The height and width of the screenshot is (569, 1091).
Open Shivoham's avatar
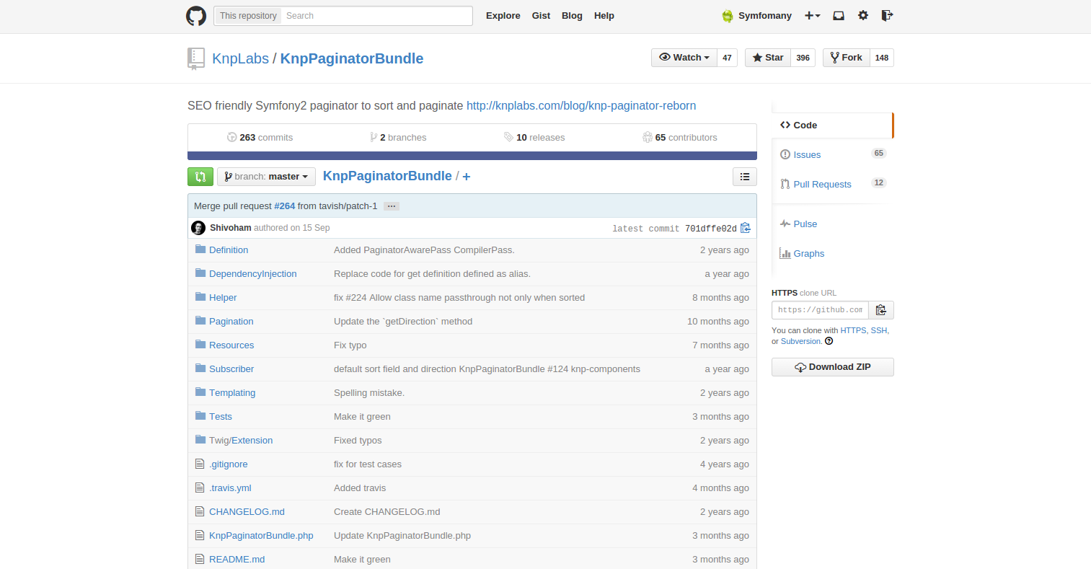(x=198, y=228)
